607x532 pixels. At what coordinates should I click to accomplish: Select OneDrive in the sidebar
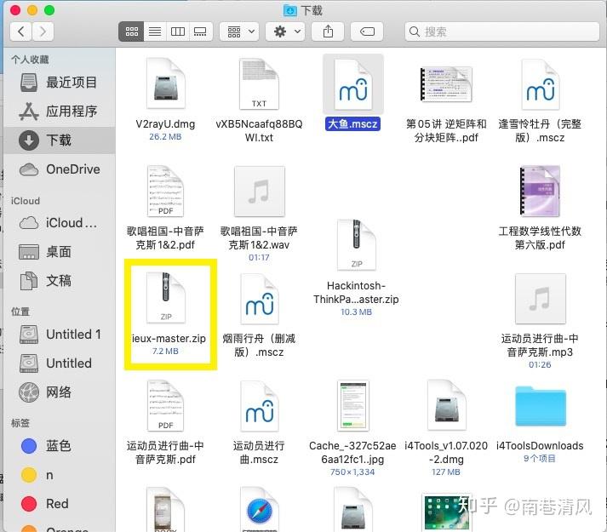click(x=60, y=169)
